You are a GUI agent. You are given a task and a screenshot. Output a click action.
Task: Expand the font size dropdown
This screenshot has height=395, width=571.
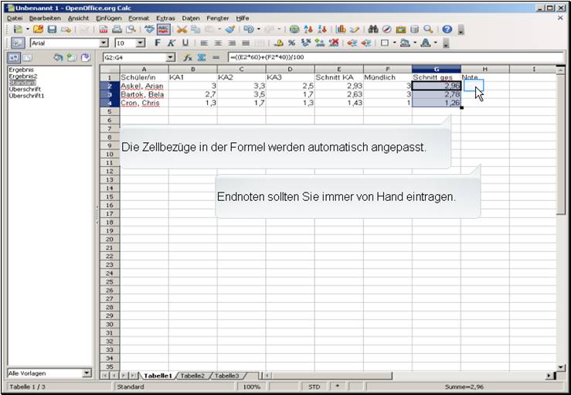tap(141, 43)
